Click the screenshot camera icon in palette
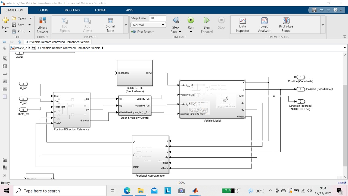 [x=5, y=160]
